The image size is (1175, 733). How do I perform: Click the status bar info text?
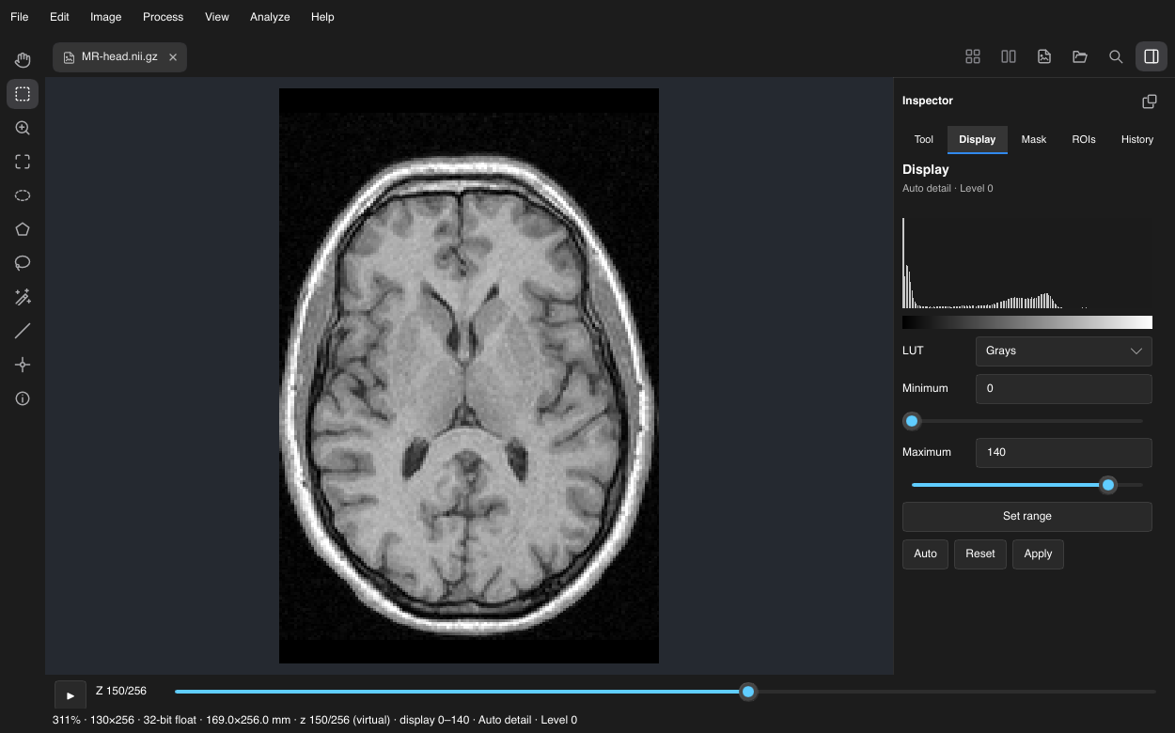315,720
